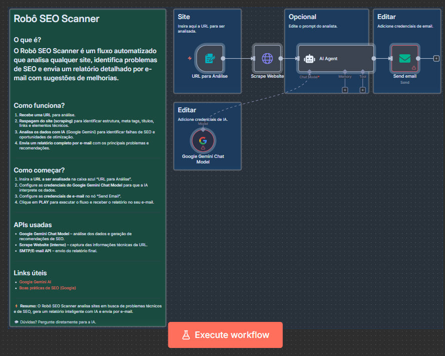The width and height of the screenshot is (445, 356).
Task: Open the AI Agent robot node
Action: [x=336, y=59]
